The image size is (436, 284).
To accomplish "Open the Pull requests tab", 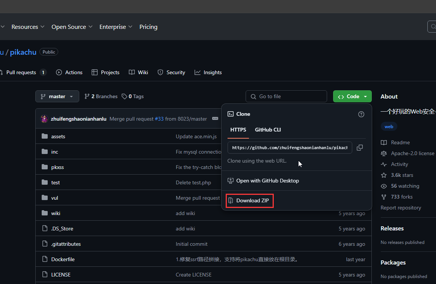I will 23,72.
